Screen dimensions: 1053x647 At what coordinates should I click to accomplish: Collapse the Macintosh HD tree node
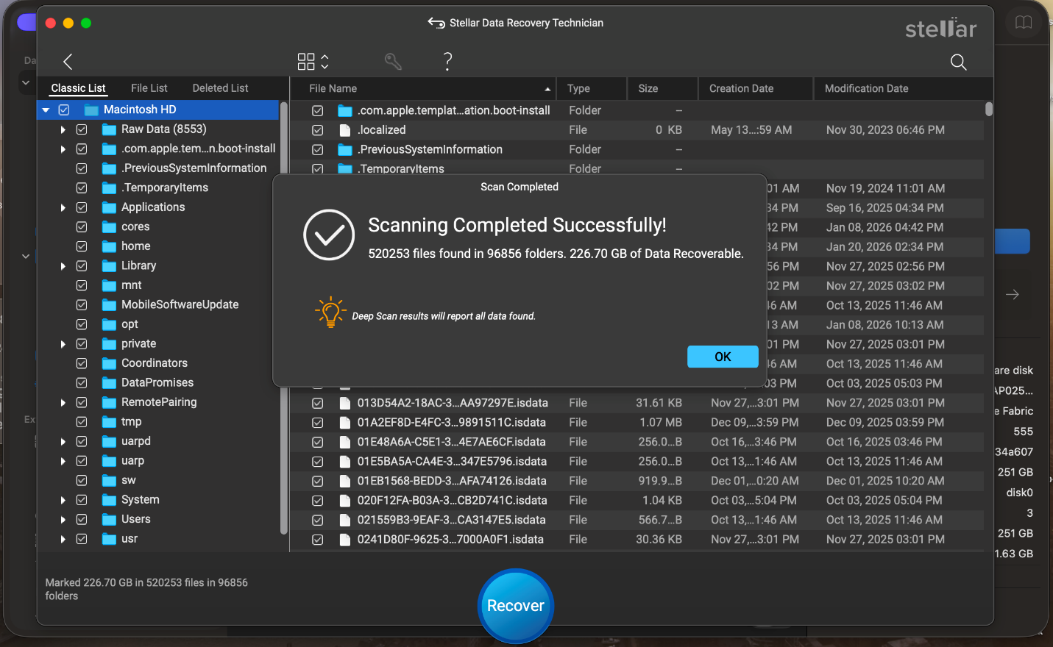tap(46, 110)
